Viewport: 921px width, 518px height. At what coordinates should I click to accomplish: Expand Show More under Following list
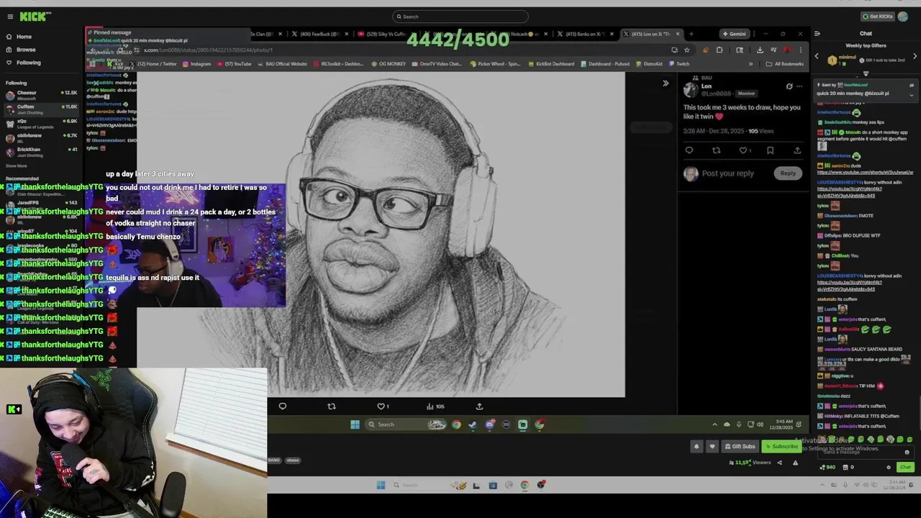17,166
